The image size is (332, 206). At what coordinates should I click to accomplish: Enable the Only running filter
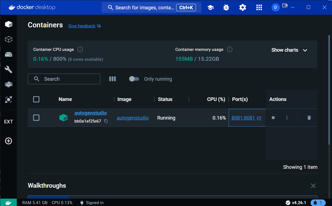134,79
